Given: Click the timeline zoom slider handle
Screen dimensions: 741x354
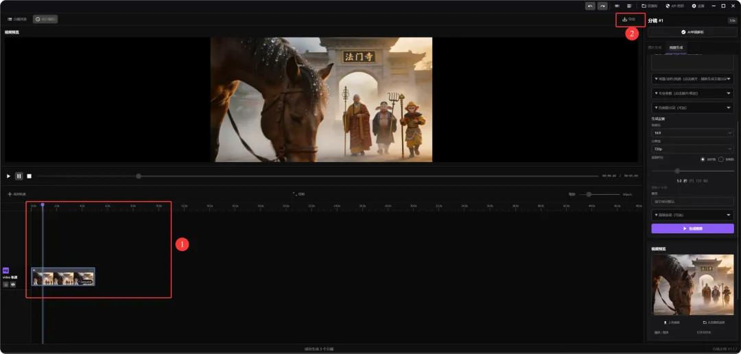Looking at the screenshot, I should tap(589, 194).
